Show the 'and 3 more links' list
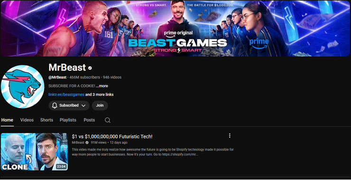Viewport: 351px width, 180px height. click(x=100, y=94)
